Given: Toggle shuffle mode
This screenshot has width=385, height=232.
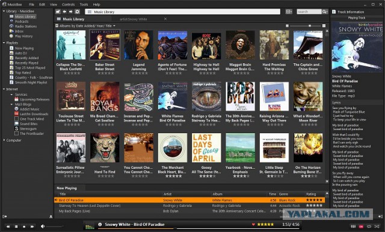Looking at the screenshot, I should pyautogui.click(x=377, y=227).
